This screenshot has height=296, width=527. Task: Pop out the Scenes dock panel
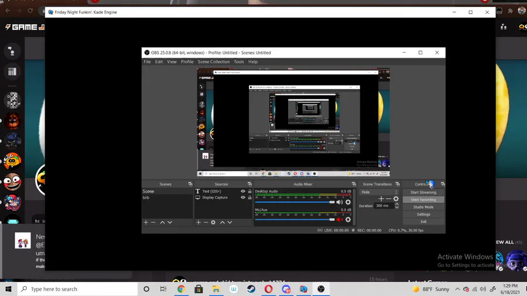coord(190,184)
